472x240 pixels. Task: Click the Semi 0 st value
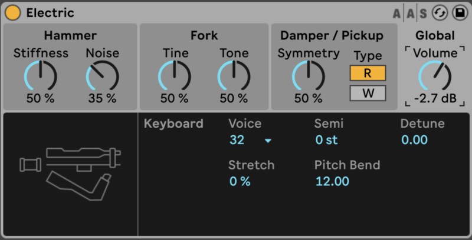[327, 141]
